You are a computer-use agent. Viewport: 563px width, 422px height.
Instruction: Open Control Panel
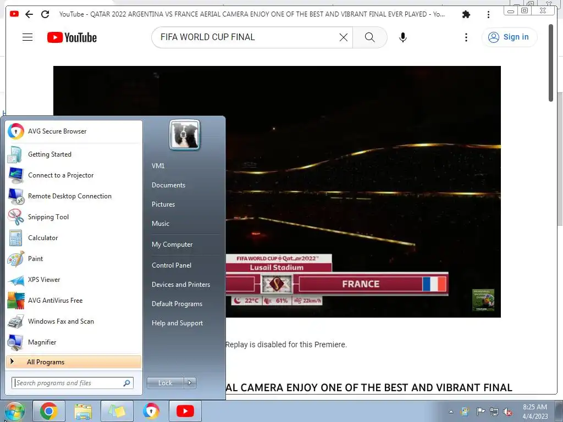click(x=172, y=265)
